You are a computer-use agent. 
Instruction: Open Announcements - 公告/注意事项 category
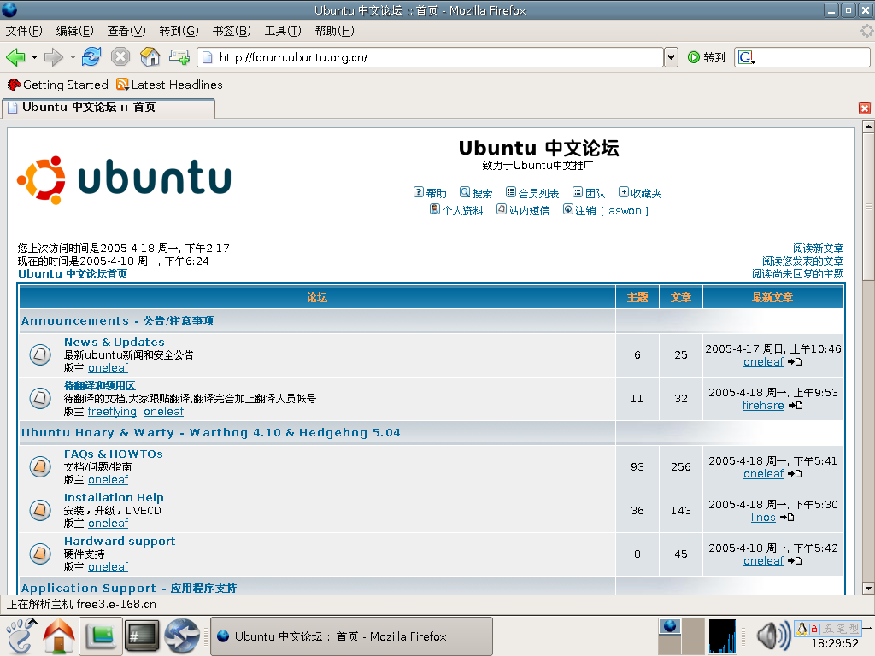pos(117,321)
